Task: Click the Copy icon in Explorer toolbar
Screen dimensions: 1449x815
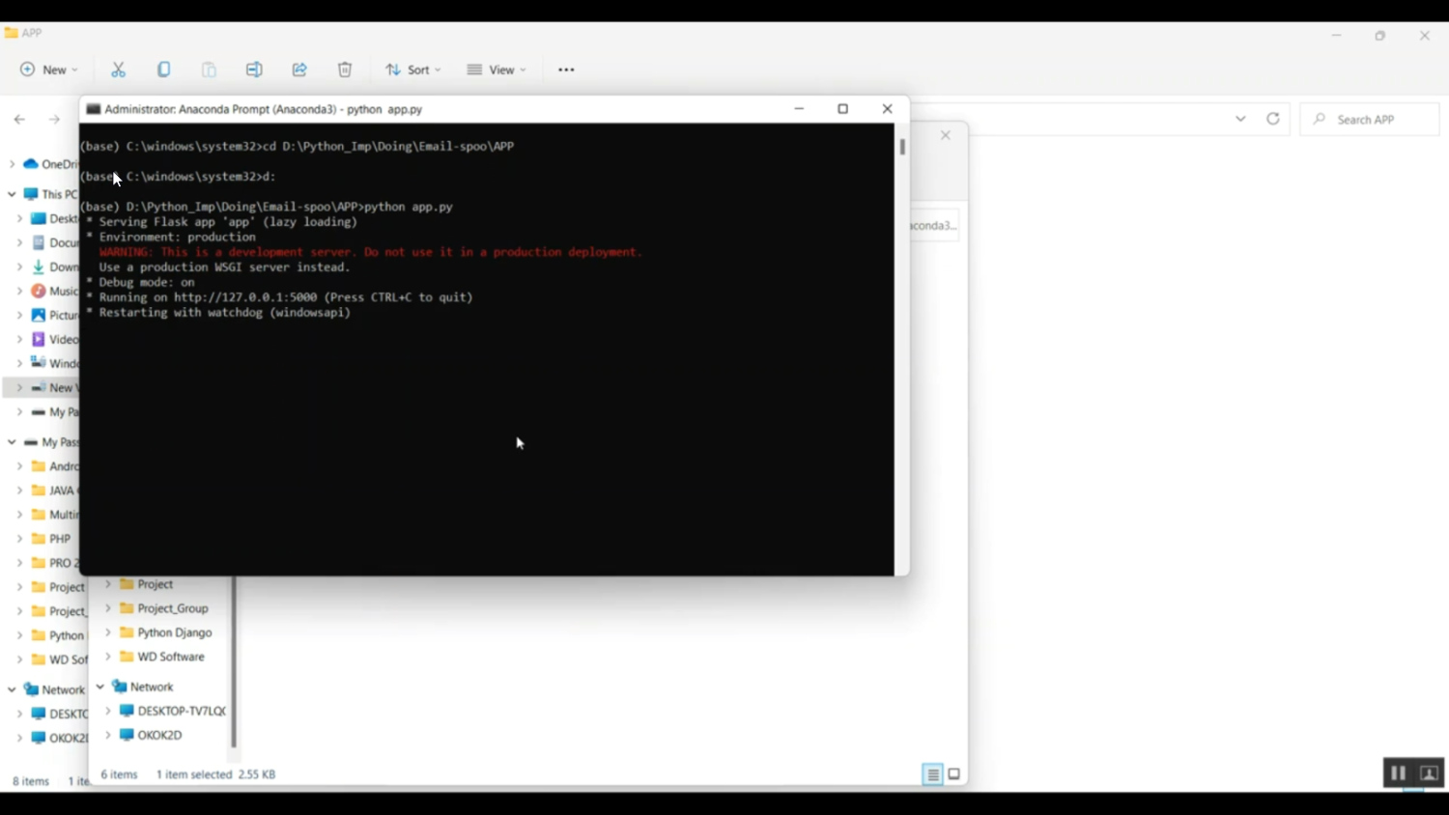Action: coord(163,70)
